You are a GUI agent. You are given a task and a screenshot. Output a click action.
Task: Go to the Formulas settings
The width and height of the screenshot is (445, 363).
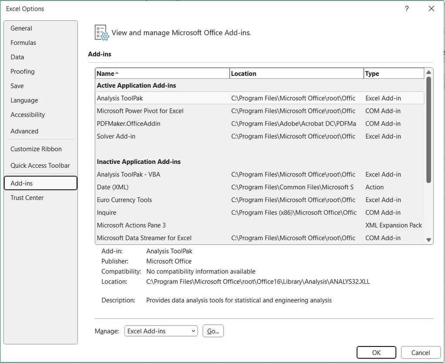(x=23, y=42)
